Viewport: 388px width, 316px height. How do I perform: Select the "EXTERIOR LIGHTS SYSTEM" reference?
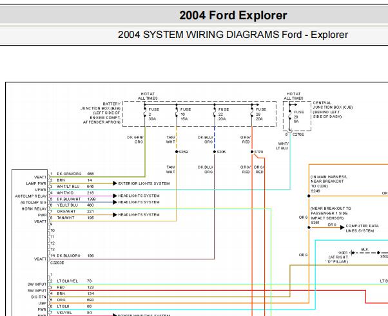pos(144,183)
